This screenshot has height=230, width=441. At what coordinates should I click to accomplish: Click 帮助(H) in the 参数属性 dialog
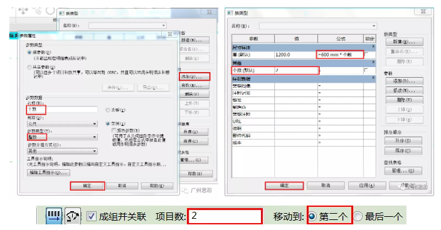157,186
